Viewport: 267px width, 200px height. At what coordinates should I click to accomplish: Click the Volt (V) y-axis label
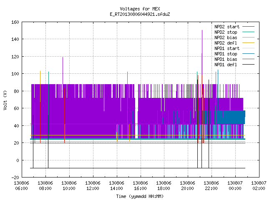(x=5, y=100)
